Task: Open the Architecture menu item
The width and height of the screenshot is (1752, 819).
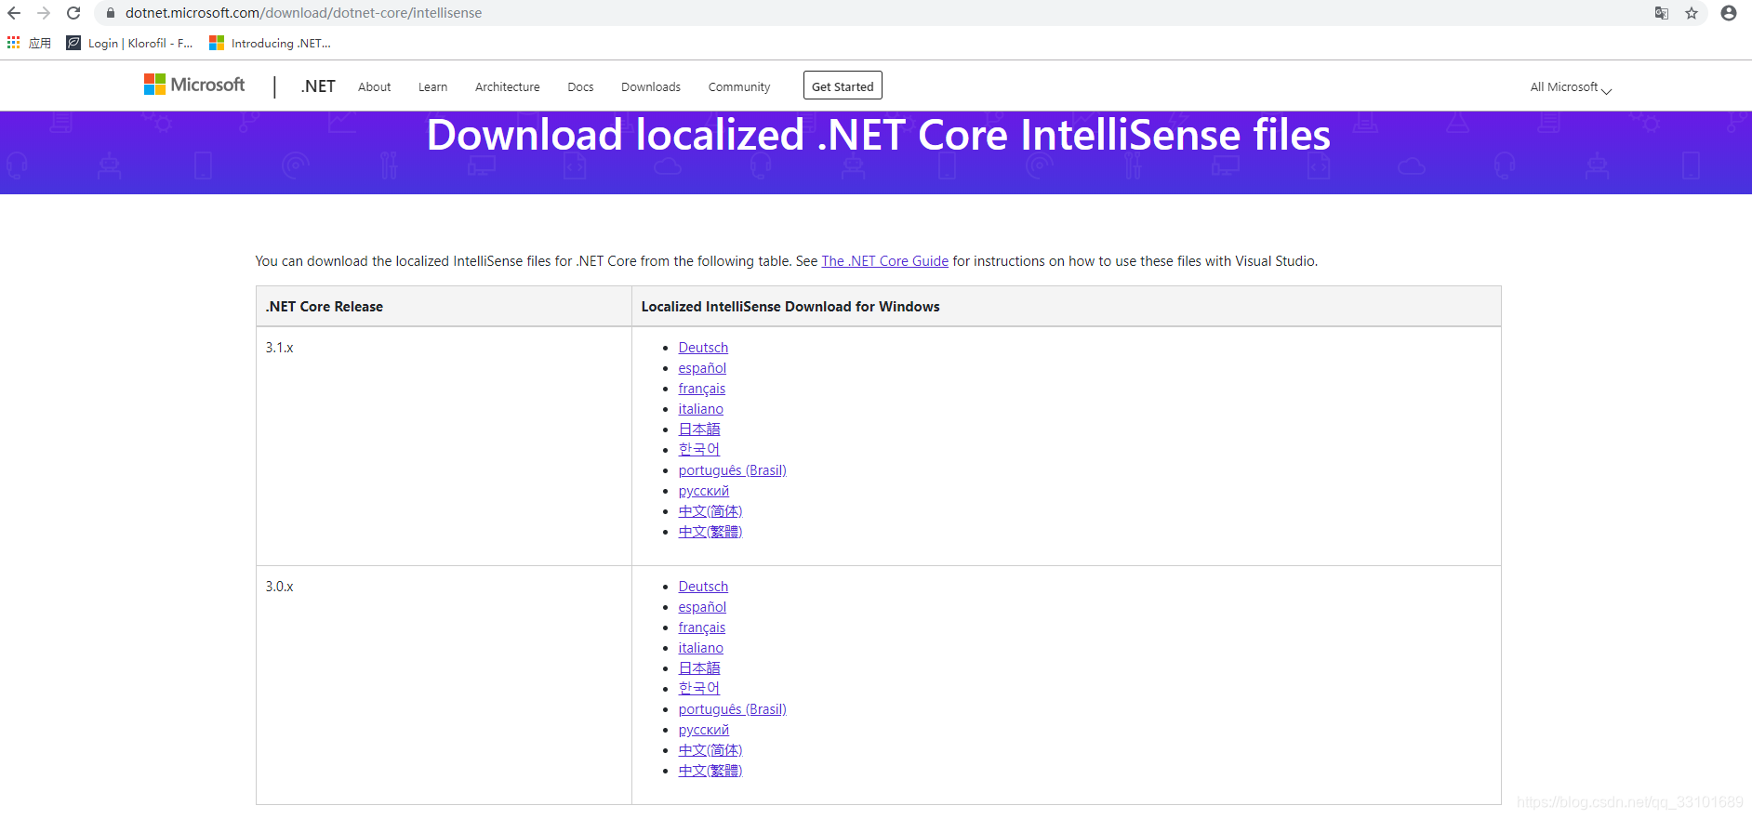Action: coord(507,87)
